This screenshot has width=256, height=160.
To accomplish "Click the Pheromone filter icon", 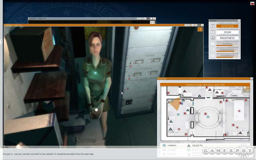I will point(213,50).
